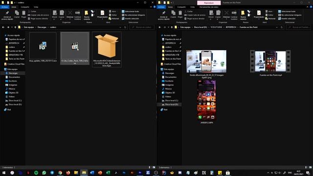Open WhatsApp from the taskbar
The image size is (313, 176).
coord(44,173)
